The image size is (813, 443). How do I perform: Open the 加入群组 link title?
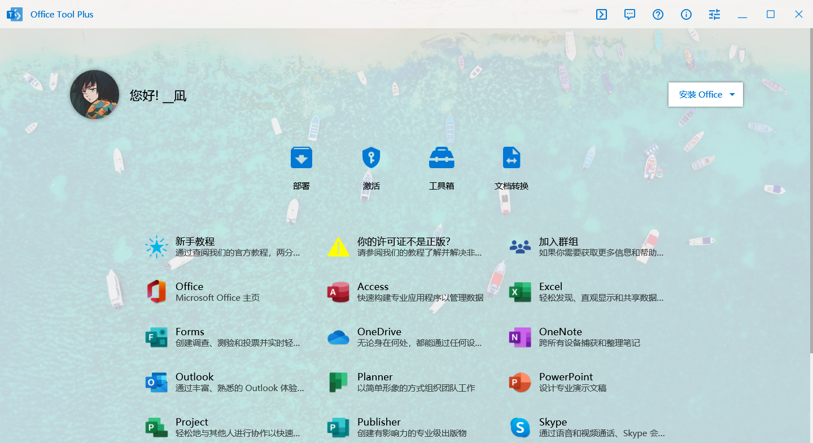[x=558, y=242]
